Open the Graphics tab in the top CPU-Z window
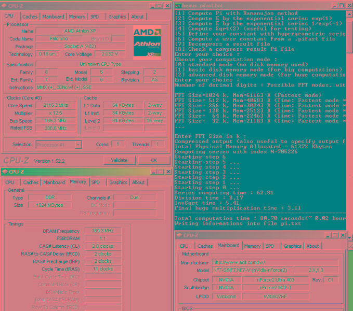 [x=117, y=17]
